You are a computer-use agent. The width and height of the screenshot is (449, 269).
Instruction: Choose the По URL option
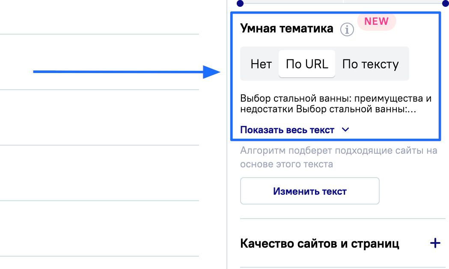click(x=307, y=64)
